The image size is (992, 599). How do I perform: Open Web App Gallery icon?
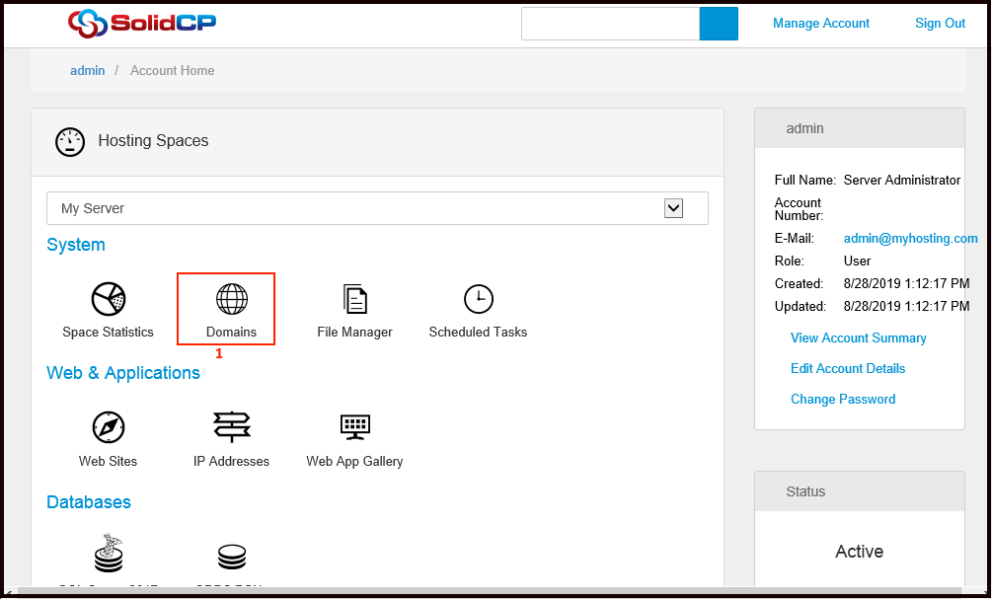[x=354, y=427]
